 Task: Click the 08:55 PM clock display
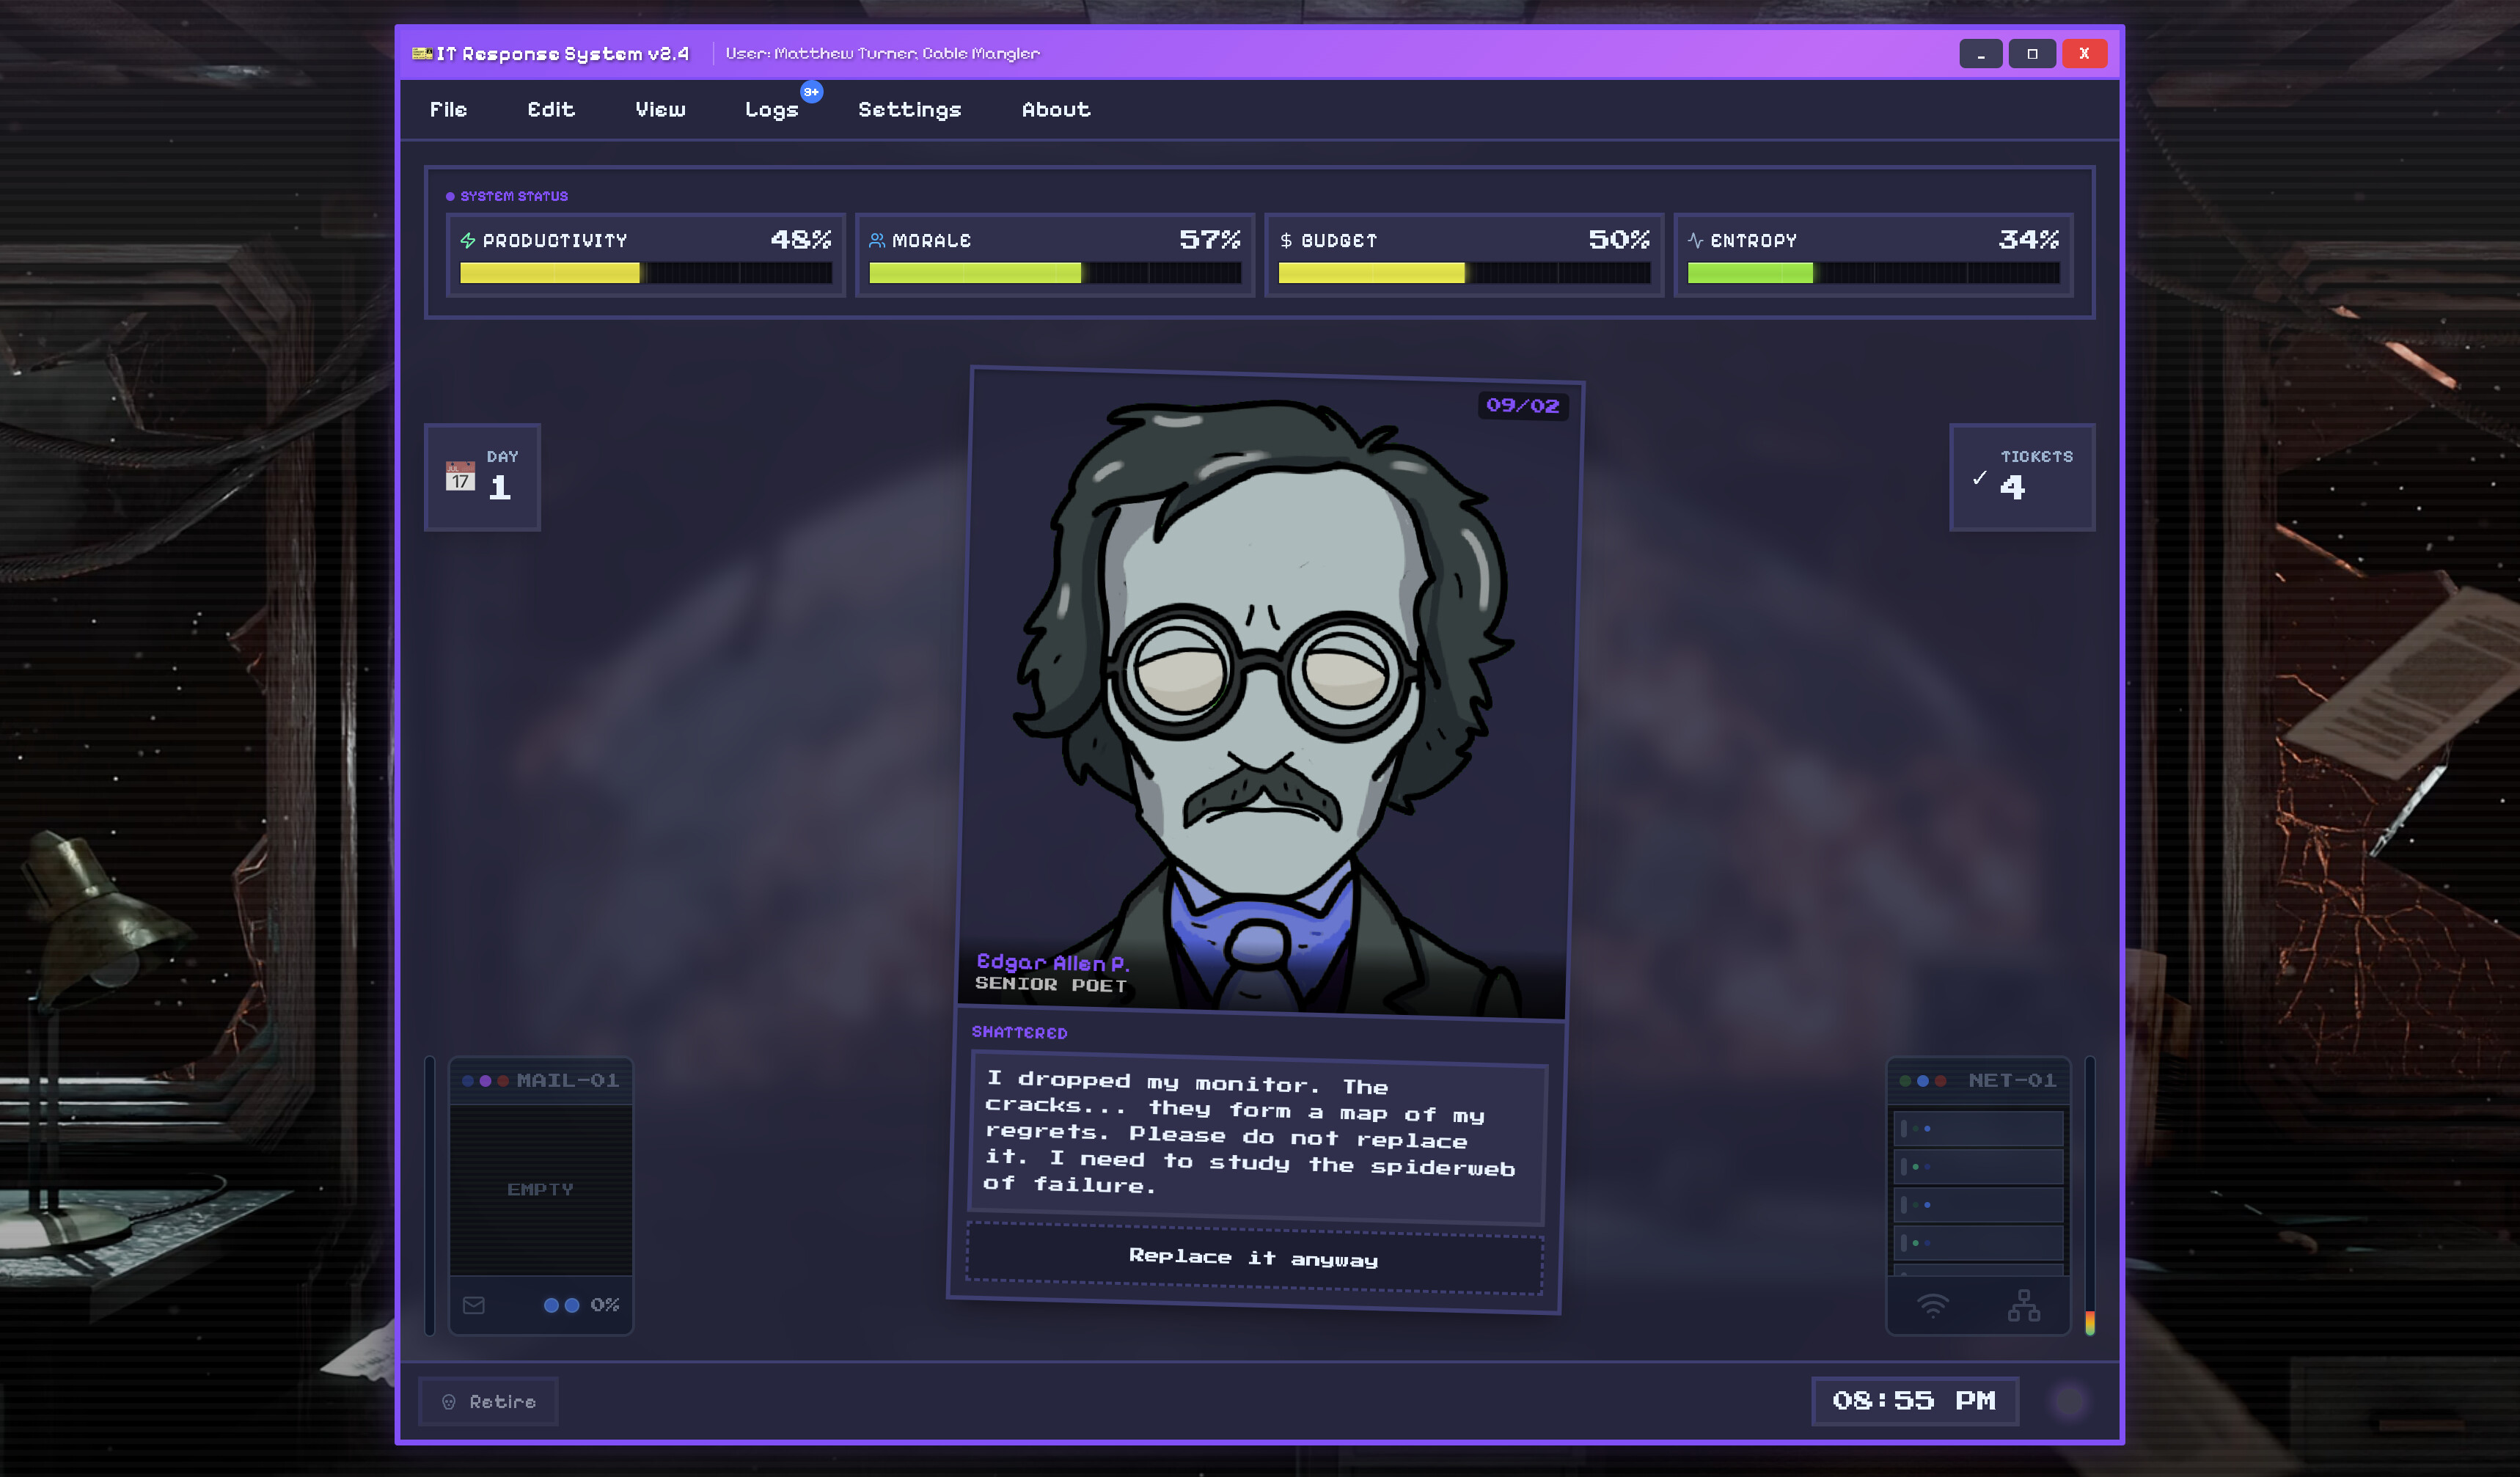(1914, 1400)
